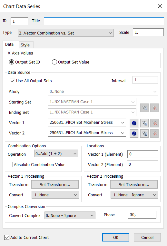
Task: Open the Starting Set dropdown
Action: click(x=92, y=102)
